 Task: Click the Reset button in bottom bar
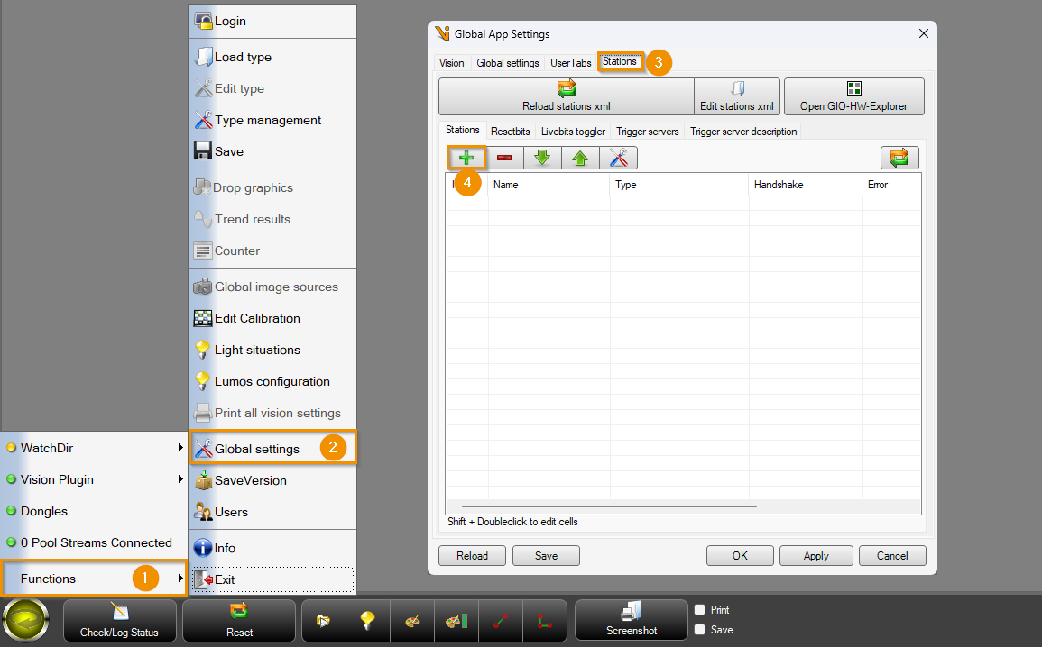coord(239,621)
